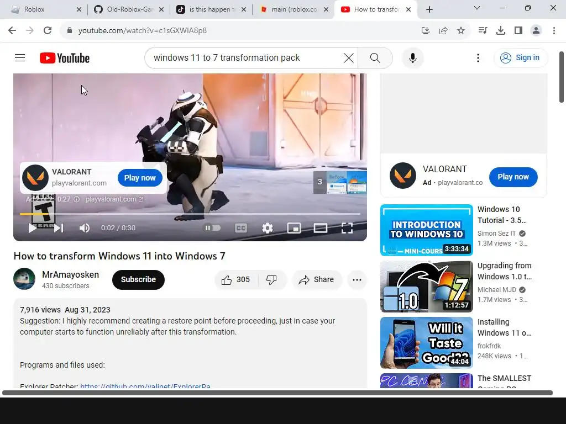Go to YouTube home via logo

point(65,57)
